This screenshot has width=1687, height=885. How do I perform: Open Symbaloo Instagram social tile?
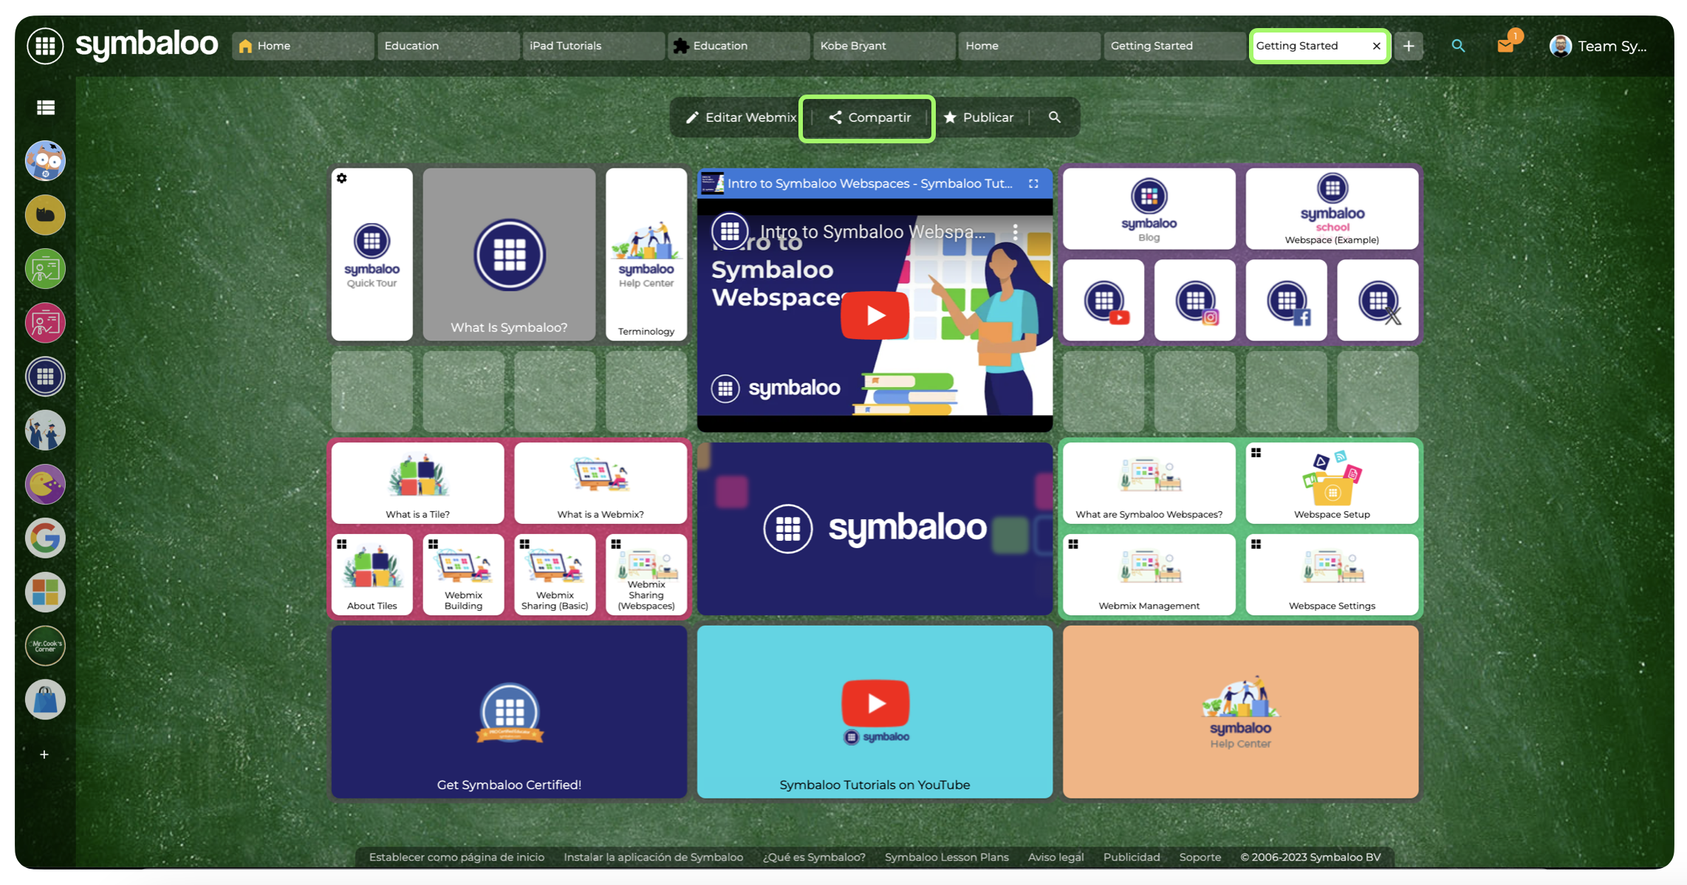coord(1195,301)
